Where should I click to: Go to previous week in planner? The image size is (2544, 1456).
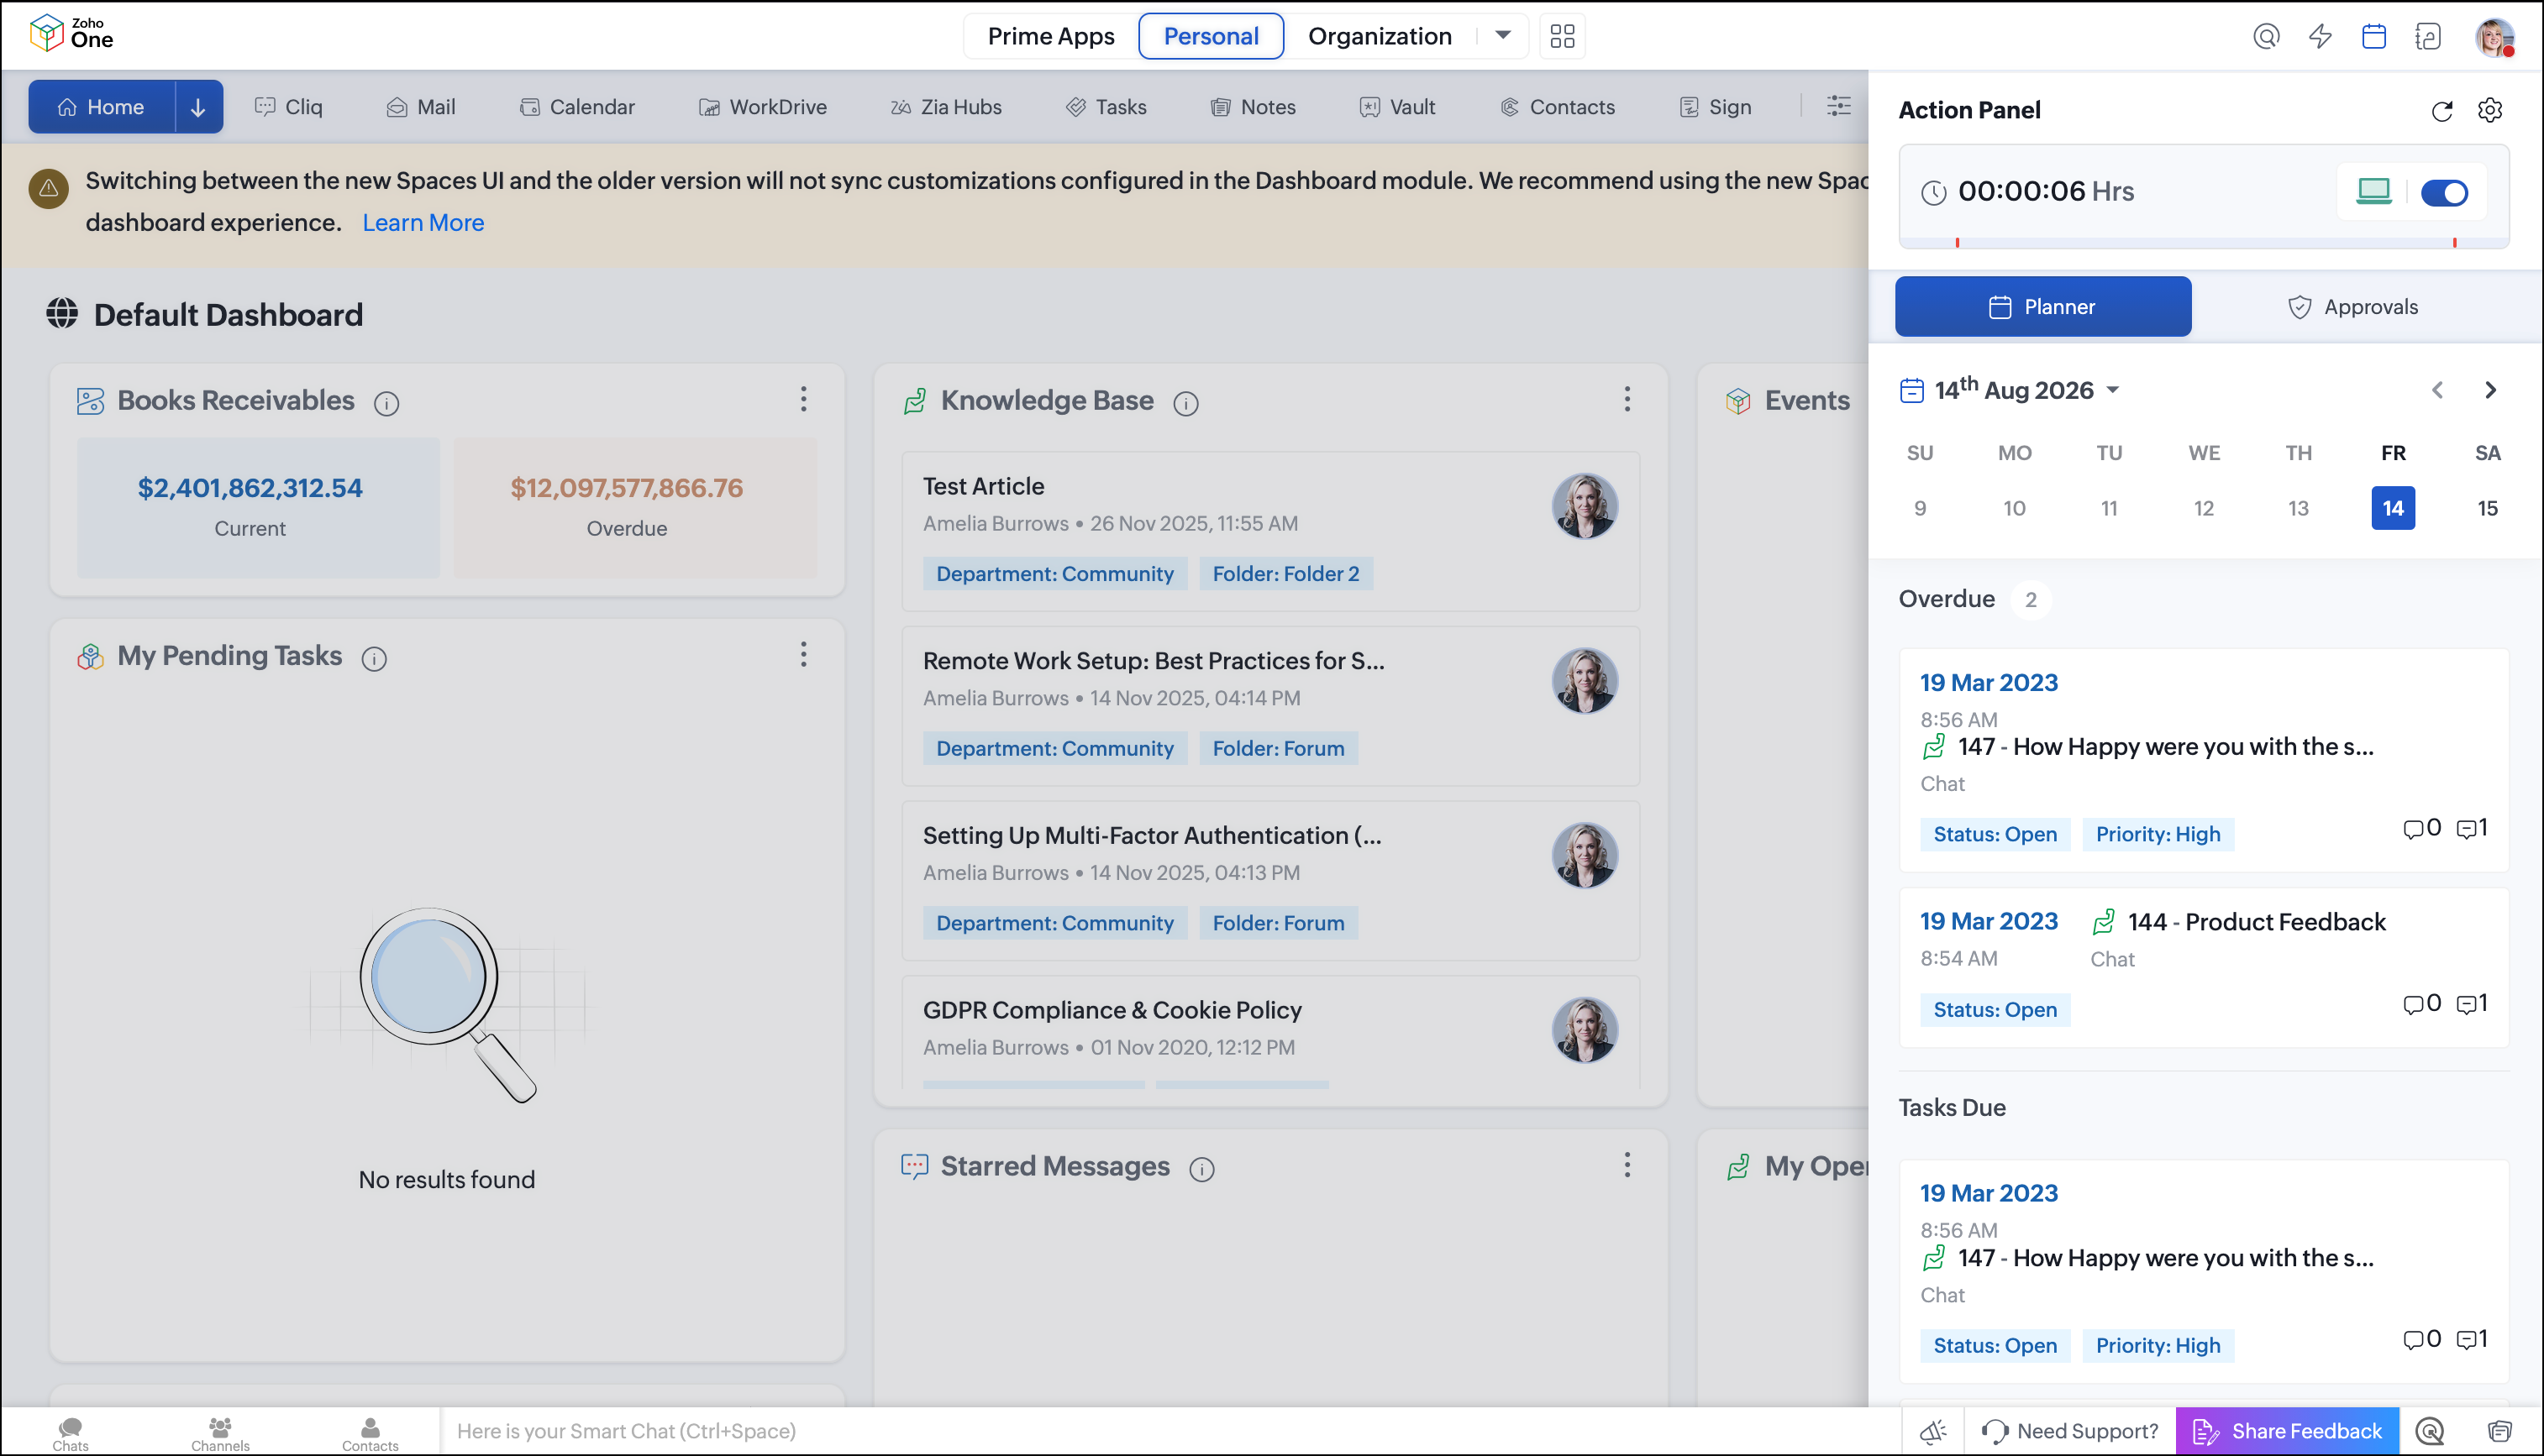click(x=2437, y=390)
